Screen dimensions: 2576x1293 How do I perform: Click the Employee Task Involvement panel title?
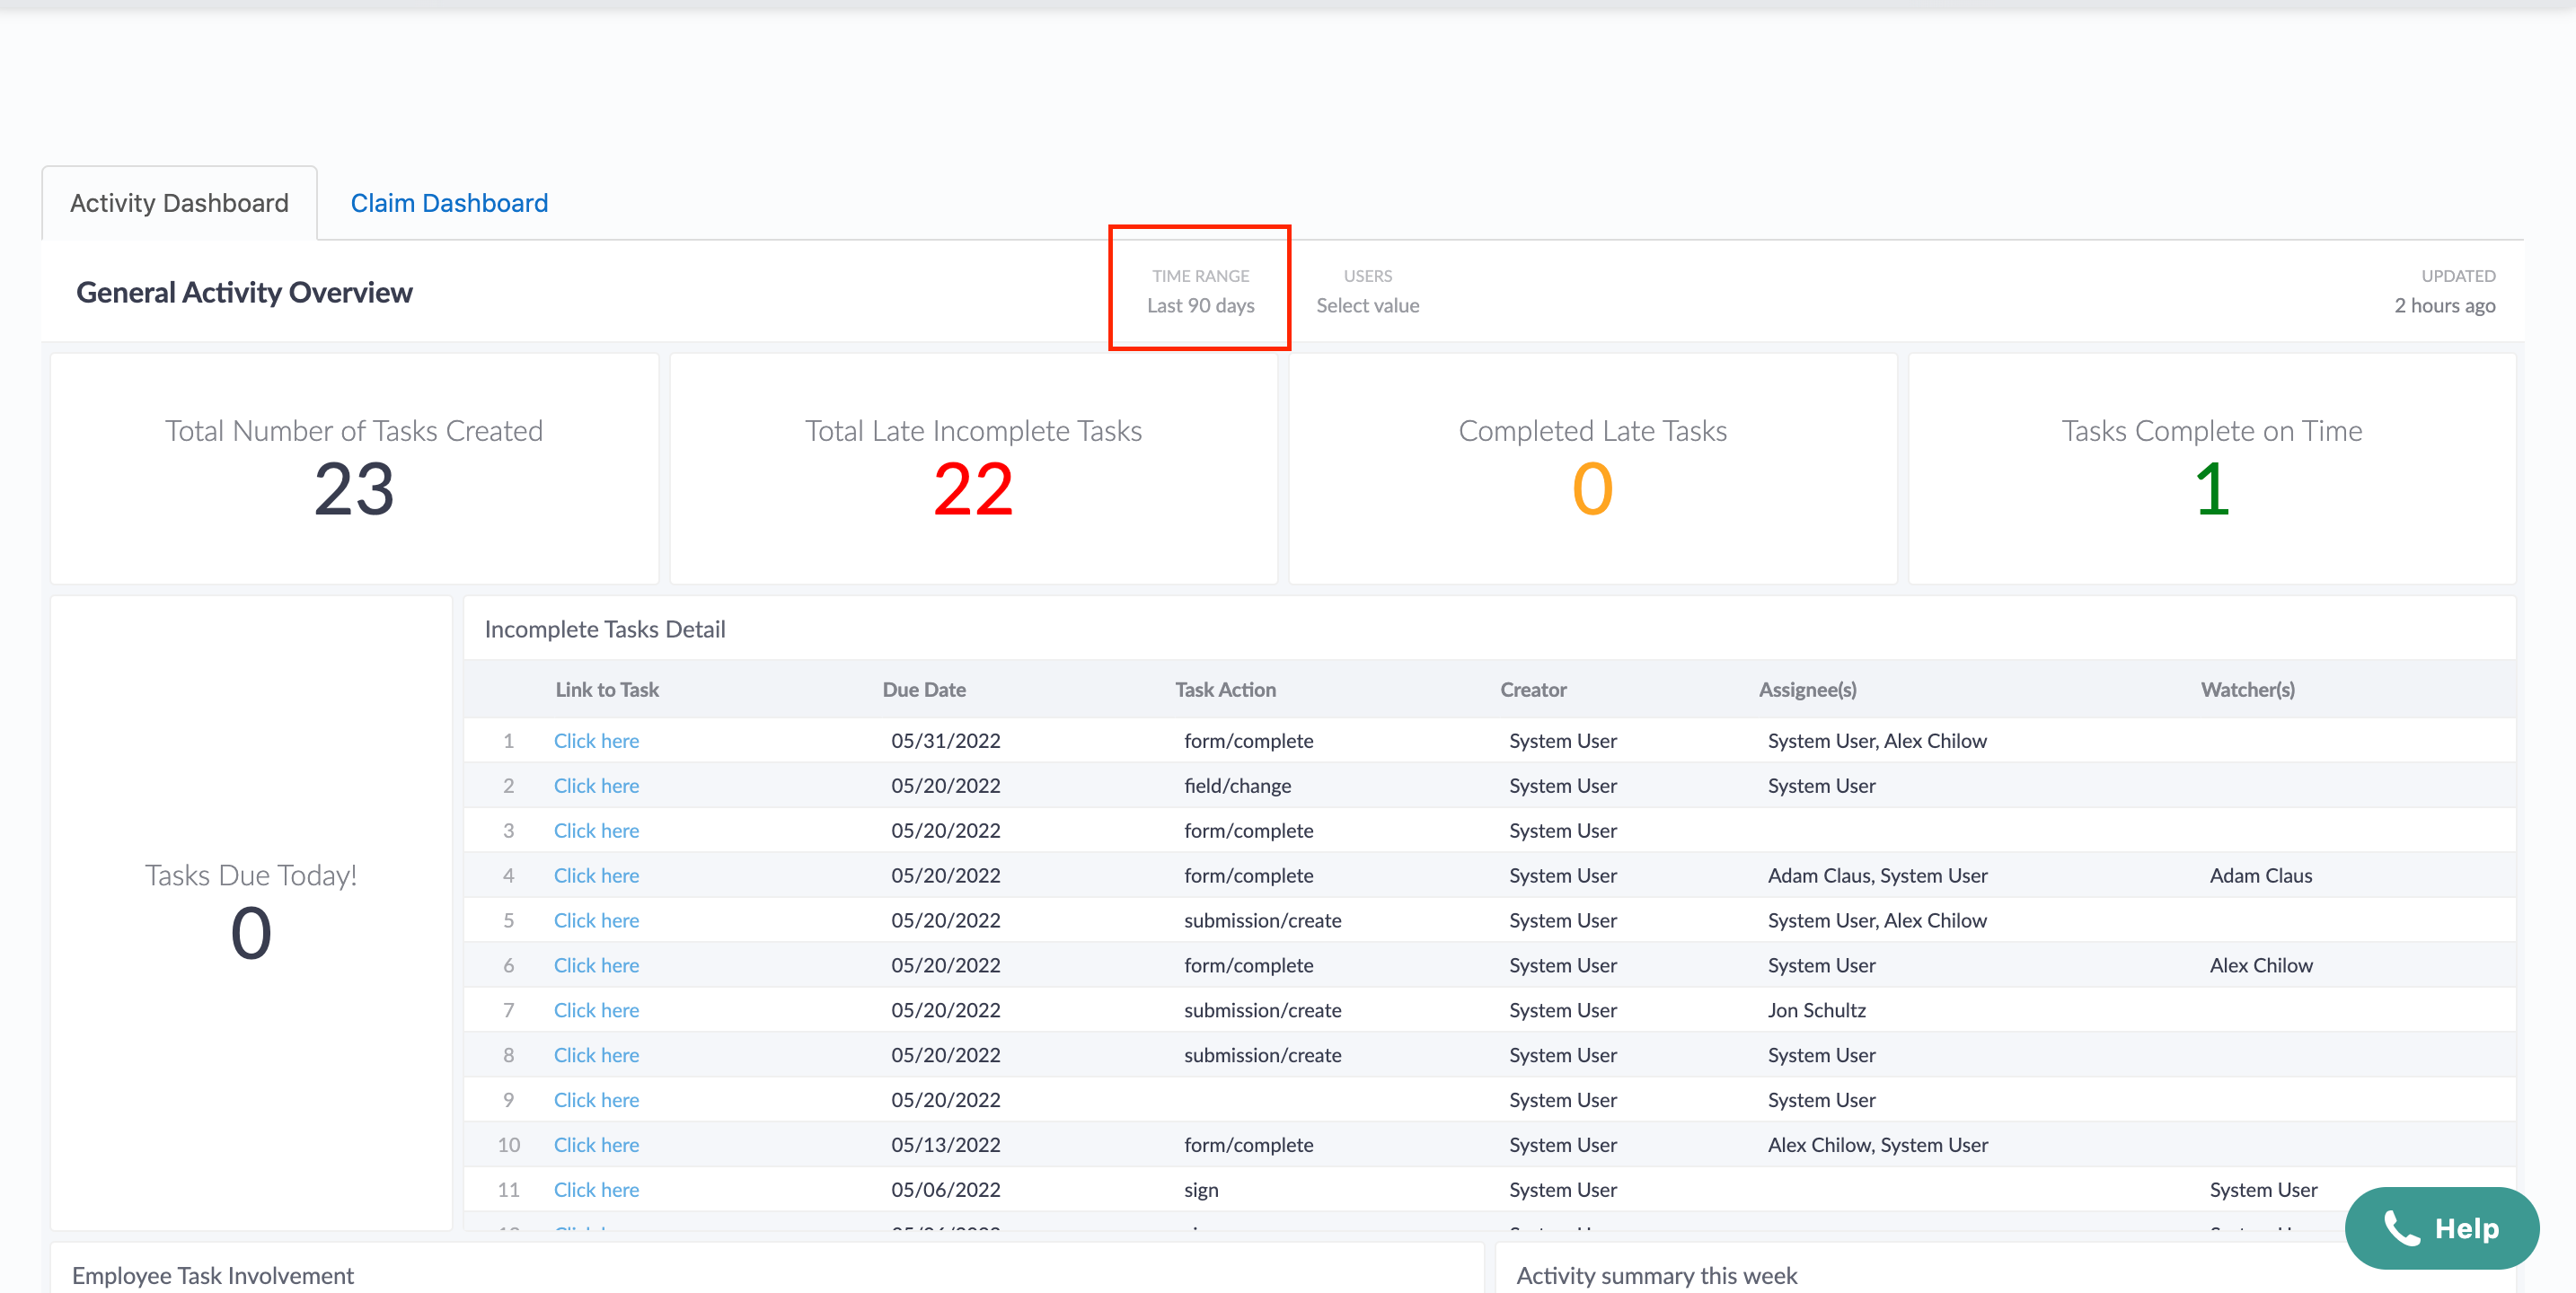point(213,1276)
